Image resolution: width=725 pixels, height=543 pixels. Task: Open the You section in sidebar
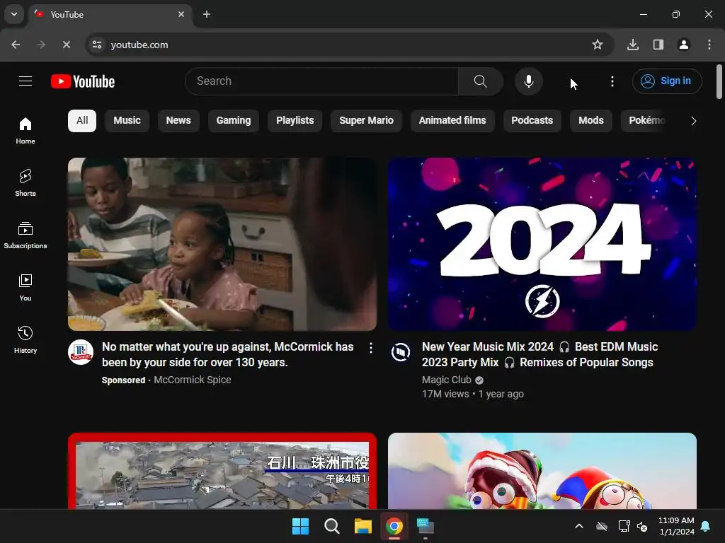(x=25, y=287)
